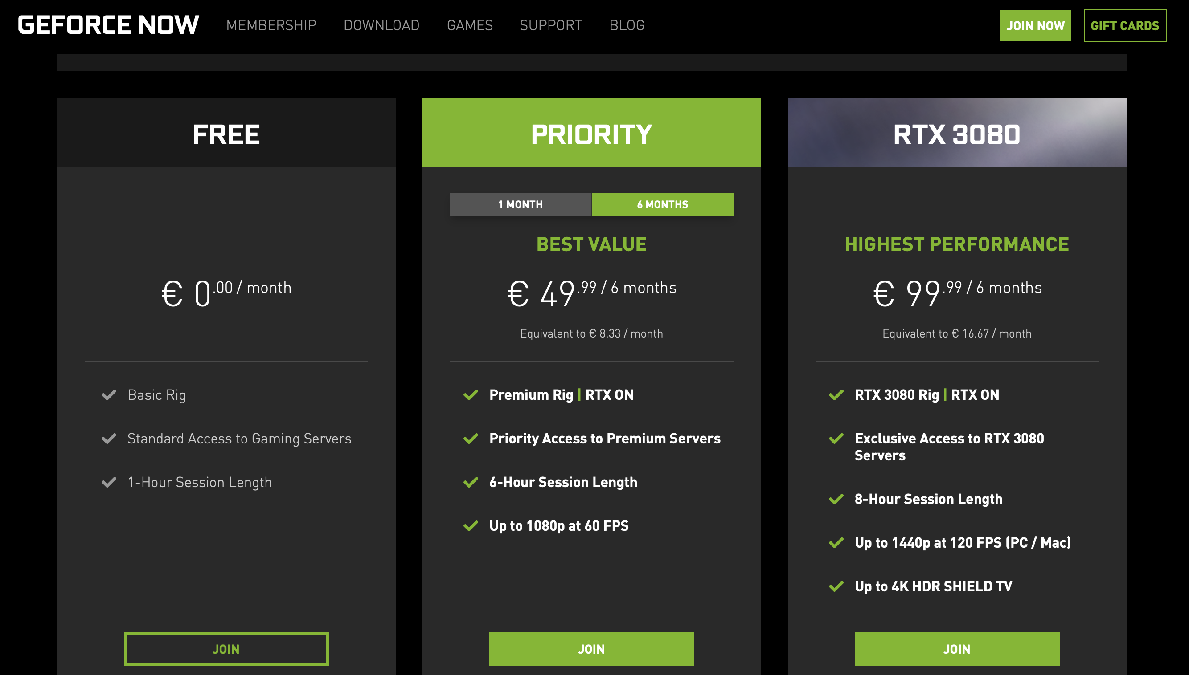
Task: Click the 'HIGHEST PERFORMANCE' label
Action: pos(956,244)
